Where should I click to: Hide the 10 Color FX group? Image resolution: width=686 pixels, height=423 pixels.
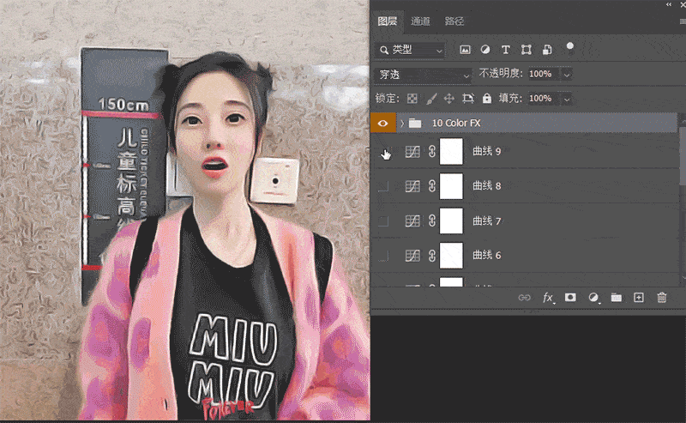[382, 123]
